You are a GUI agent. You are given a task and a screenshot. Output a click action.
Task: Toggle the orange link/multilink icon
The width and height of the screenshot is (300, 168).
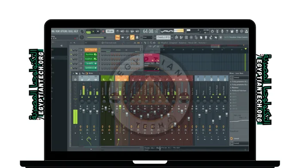click(132, 37)
